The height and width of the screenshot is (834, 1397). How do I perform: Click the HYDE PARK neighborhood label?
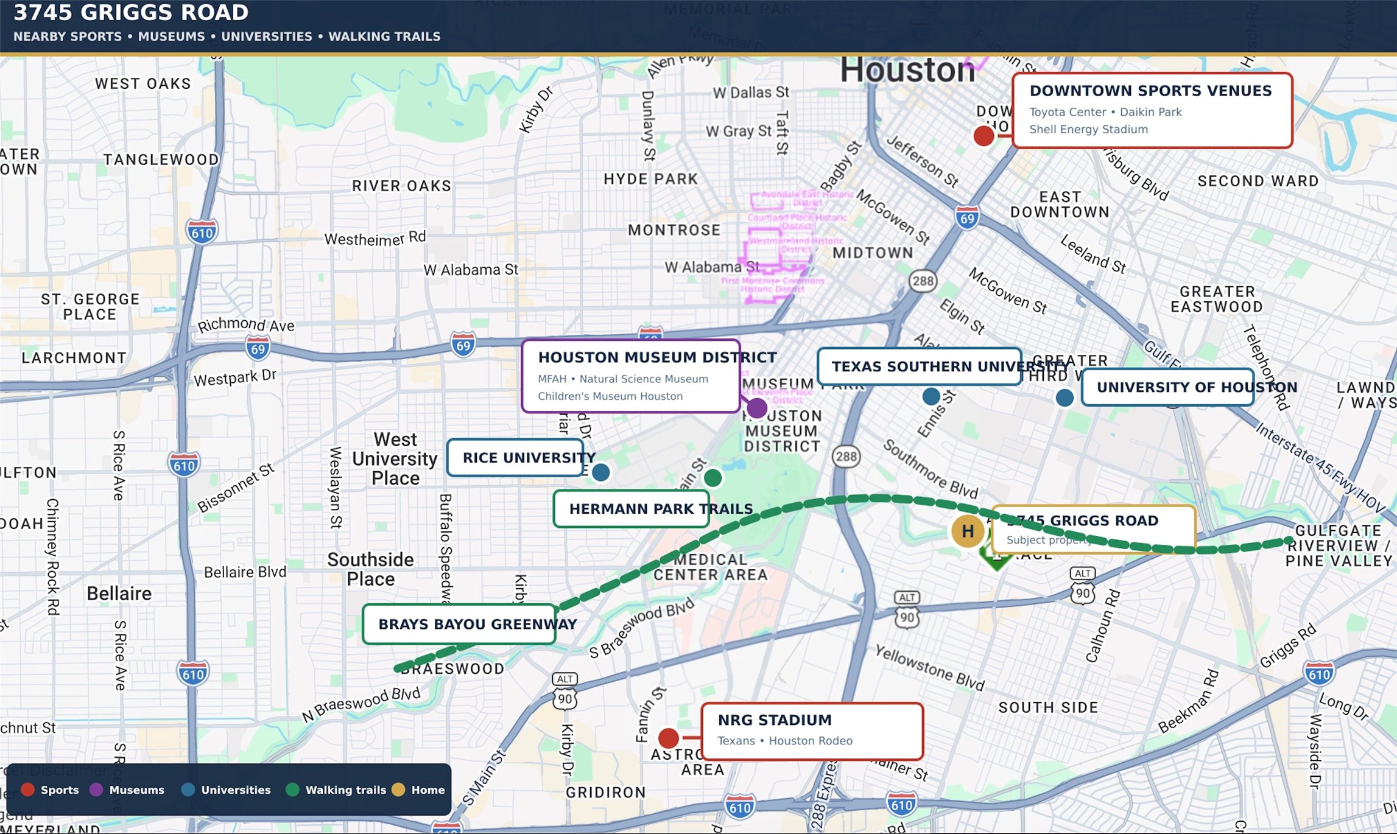coord(650,179)
